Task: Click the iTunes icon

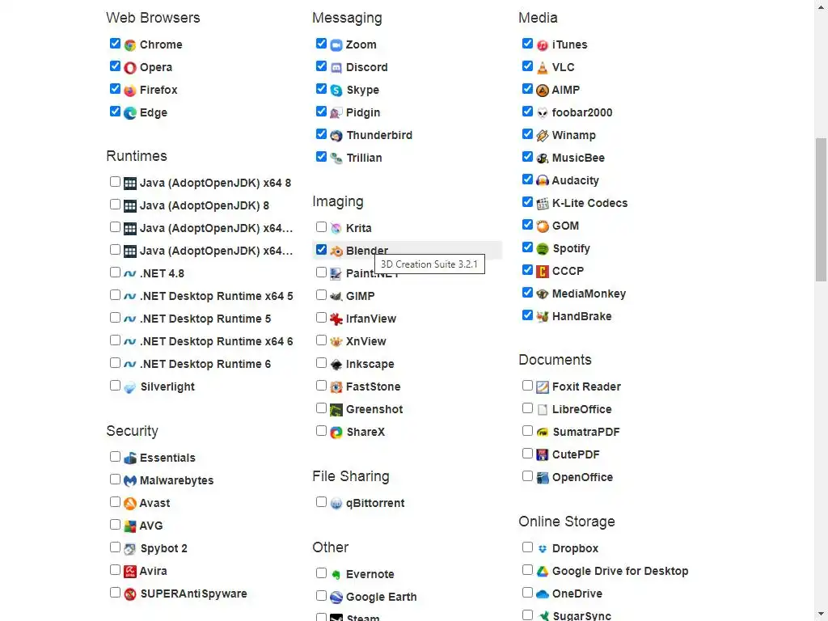Action: (x=543, y=45)
